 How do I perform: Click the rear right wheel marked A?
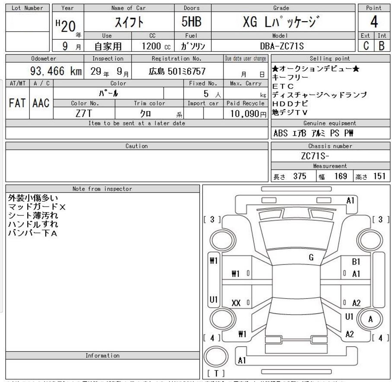click(370, 319)
